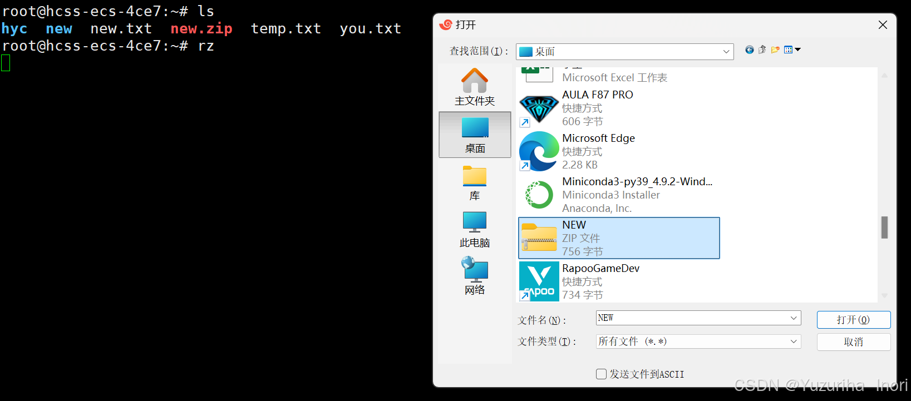Select 桌面 desktop in sidebar
The image size is (911, 401).
(475, 135)
